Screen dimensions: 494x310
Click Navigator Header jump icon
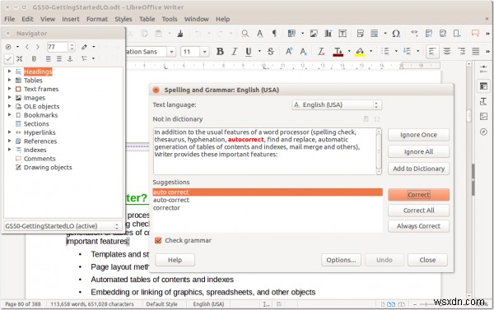click(x=49, y=58)
